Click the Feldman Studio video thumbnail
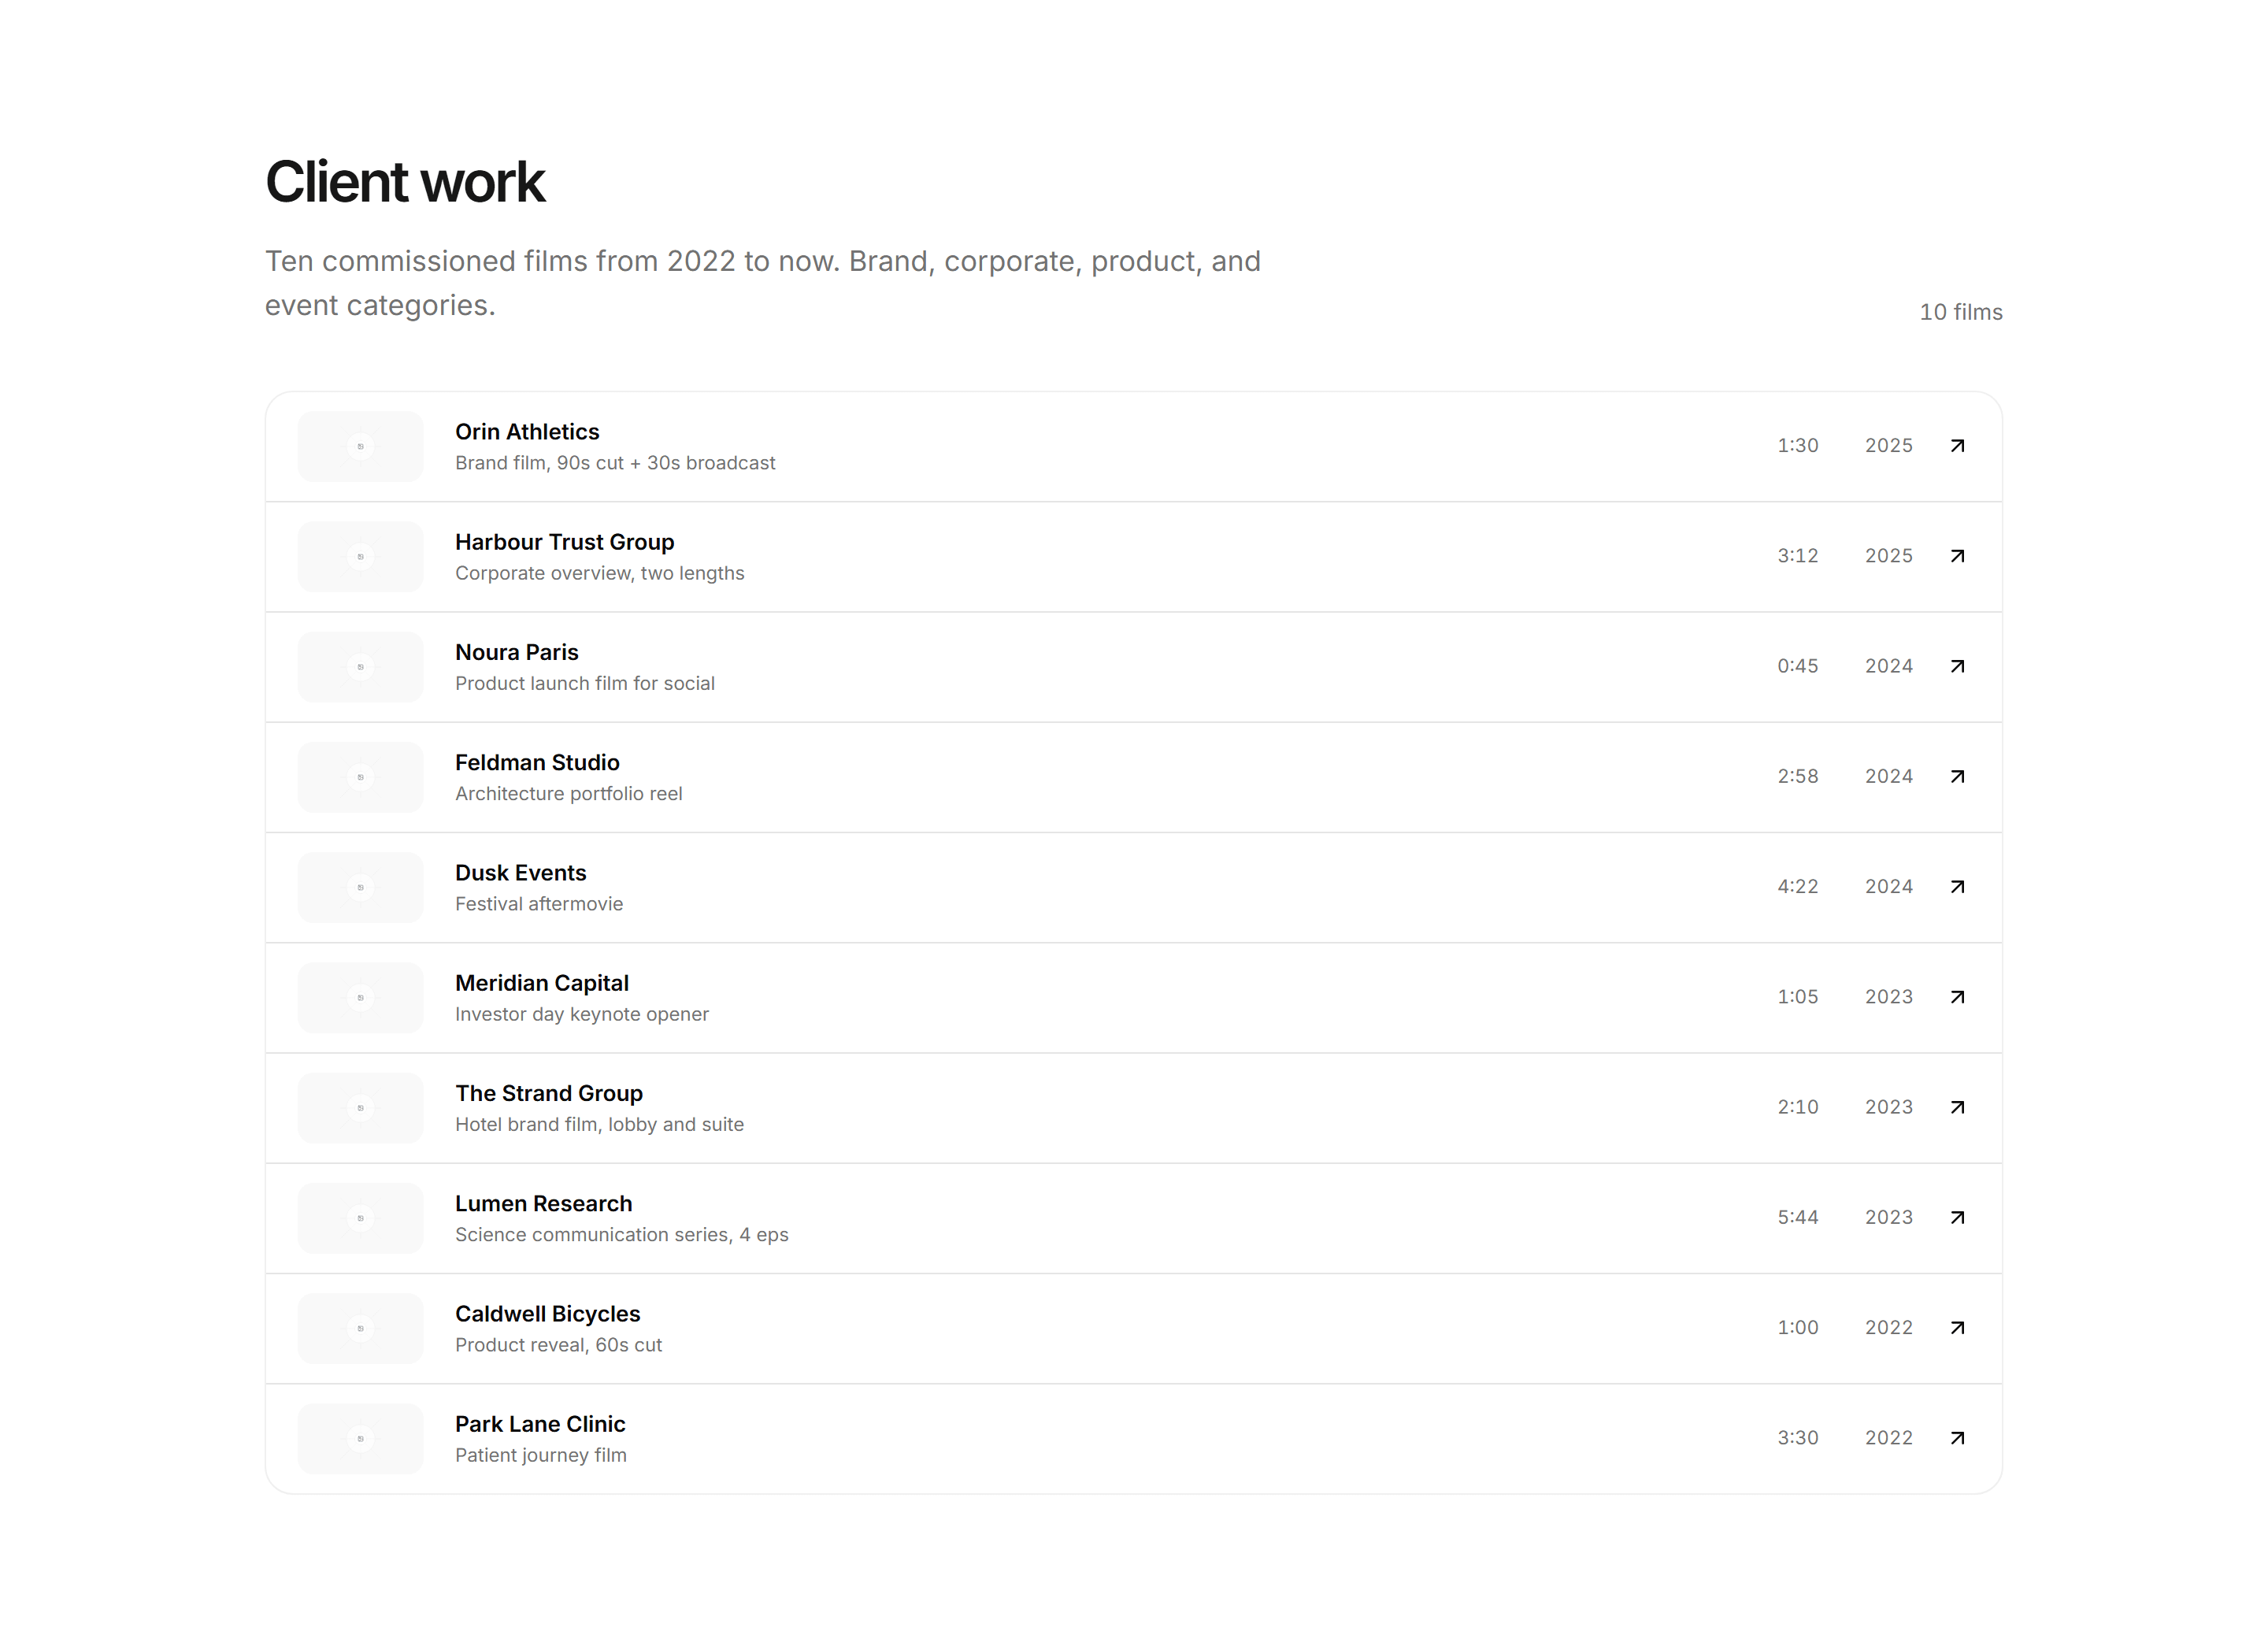 click(x=361, y=777)
